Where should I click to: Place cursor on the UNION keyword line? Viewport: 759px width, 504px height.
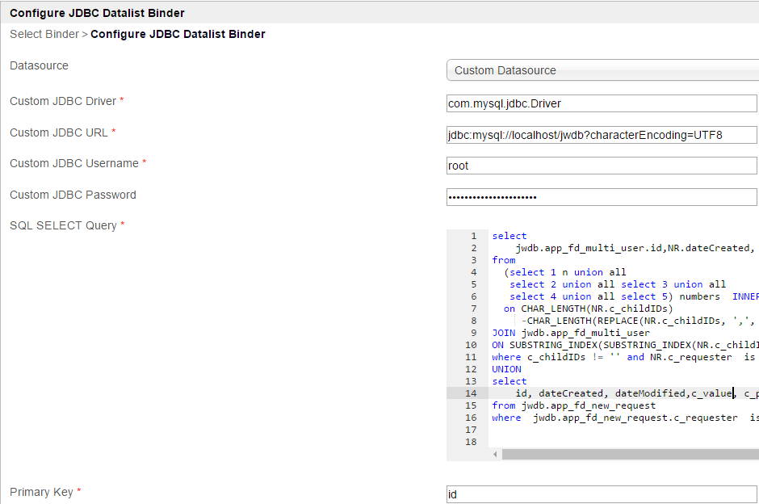506,369
